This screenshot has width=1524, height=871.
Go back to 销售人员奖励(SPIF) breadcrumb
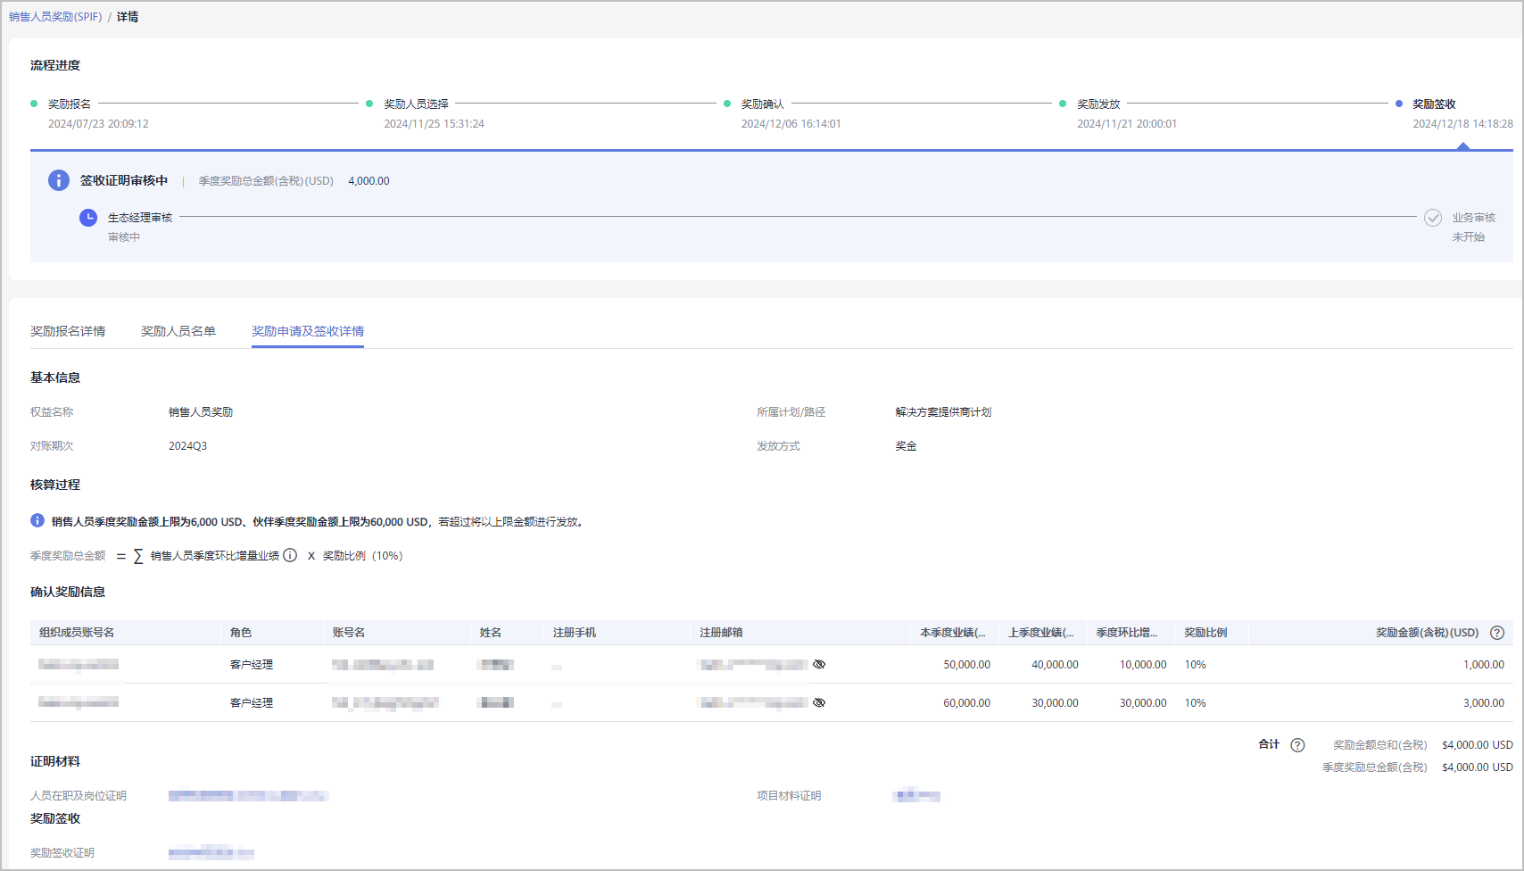point(55,17)
